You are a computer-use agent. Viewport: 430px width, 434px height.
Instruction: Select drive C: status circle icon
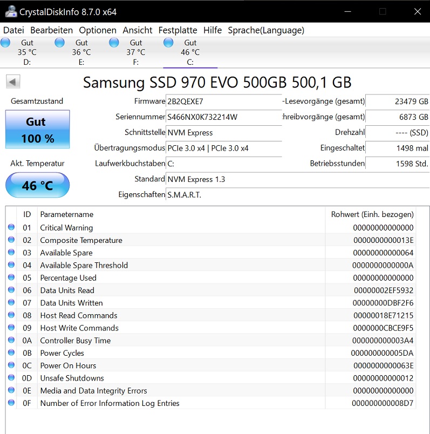tap(168, 43)
